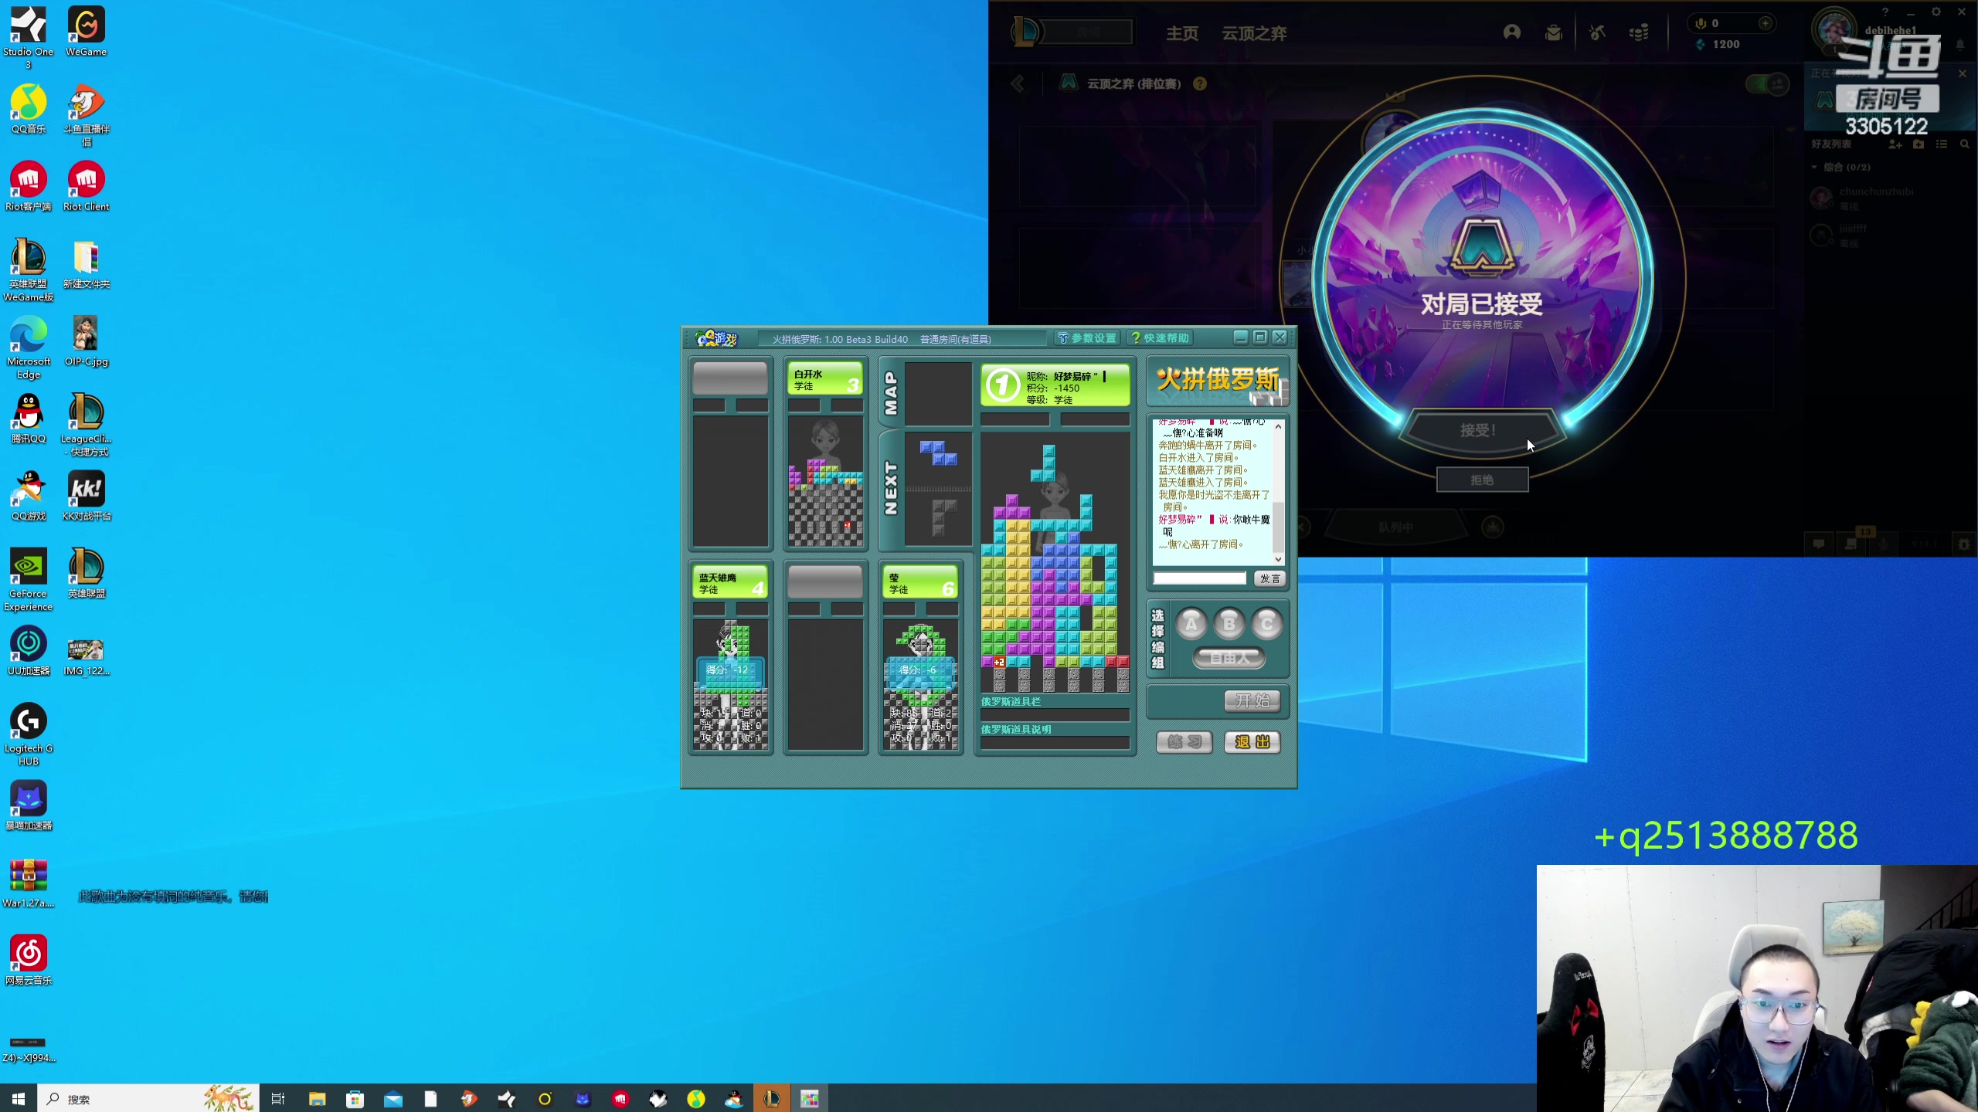The image size is (1978, 1112).
Task: Click the 发言 send button
Action: click(x=1269, y=578)
